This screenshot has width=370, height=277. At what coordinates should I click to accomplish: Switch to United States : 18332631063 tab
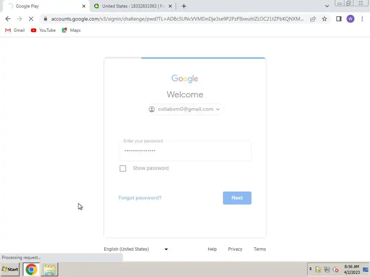click(x=133, y=6)
